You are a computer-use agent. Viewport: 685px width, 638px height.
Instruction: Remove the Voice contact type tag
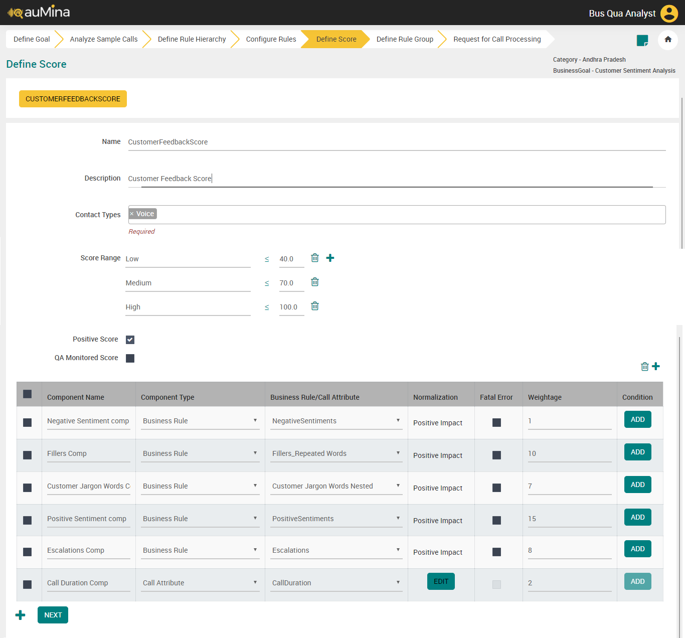pyautogui.click(x=132, y=214)
